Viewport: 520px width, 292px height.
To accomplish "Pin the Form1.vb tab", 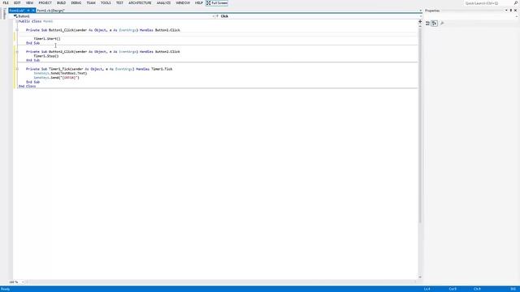I will [x=28, y=11].
